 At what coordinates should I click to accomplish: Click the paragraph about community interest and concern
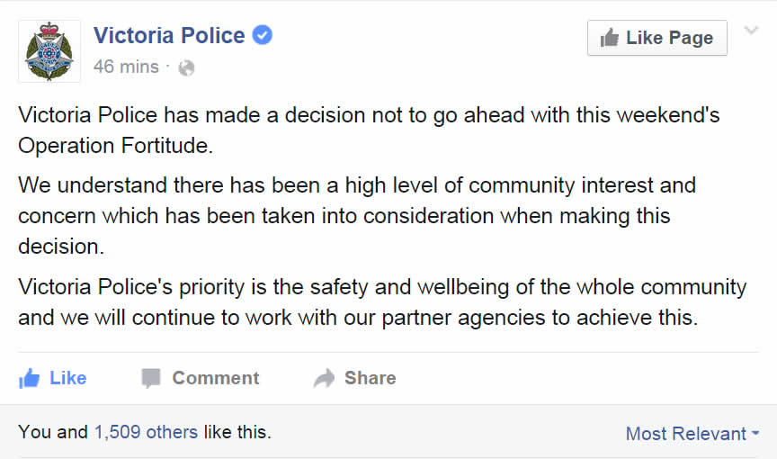coord(357,216)
